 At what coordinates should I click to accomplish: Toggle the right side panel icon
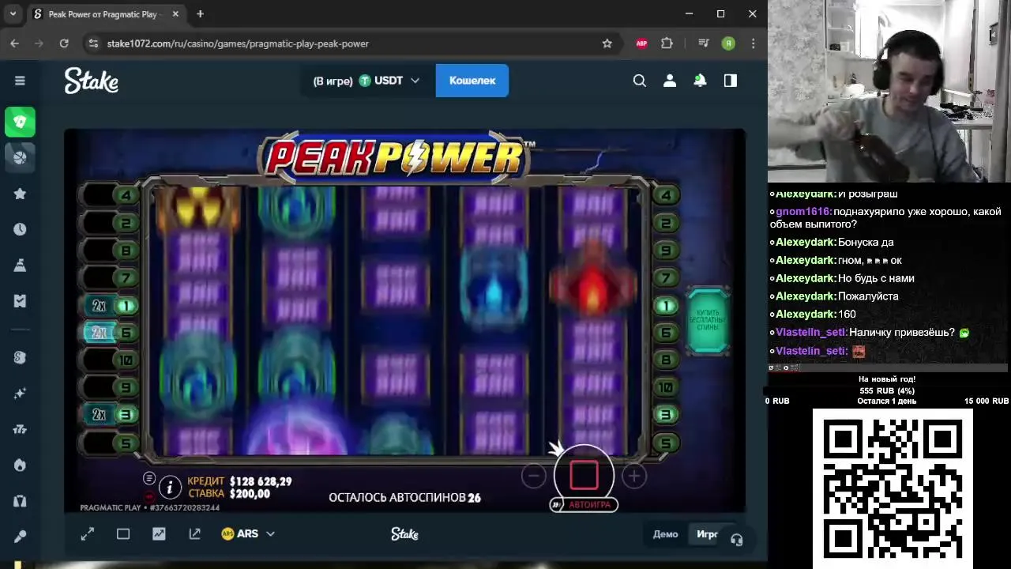(730, 81)
